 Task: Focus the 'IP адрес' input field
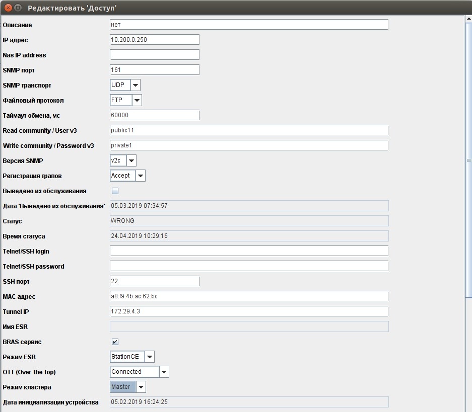(x=154, y=40)
